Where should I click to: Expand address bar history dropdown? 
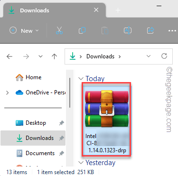click(149, 56)
